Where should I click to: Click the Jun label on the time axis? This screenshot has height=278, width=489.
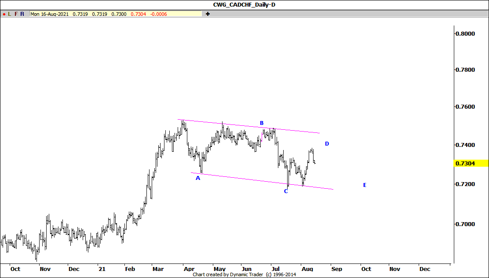[x=247, y=269]
